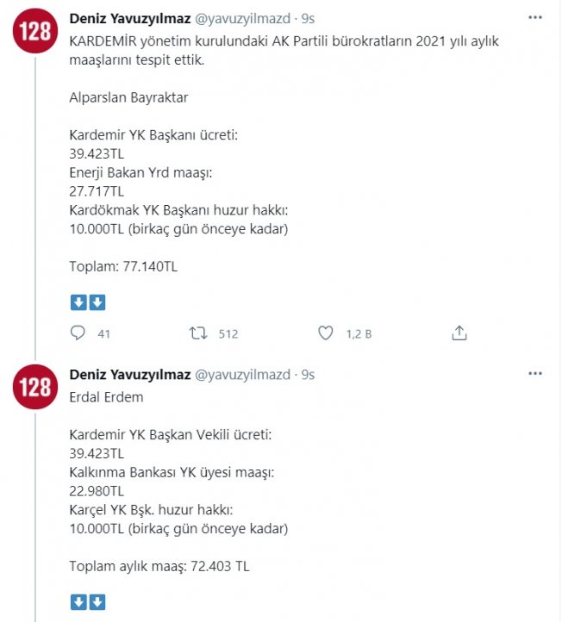
Task: Open the 9s timestamp of first tweet
Action: tap(308, 19)
